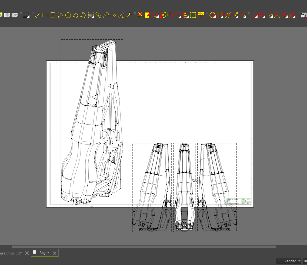Click the remove view from clip group icon
The image size is (307, 265).
pos(15,15)
